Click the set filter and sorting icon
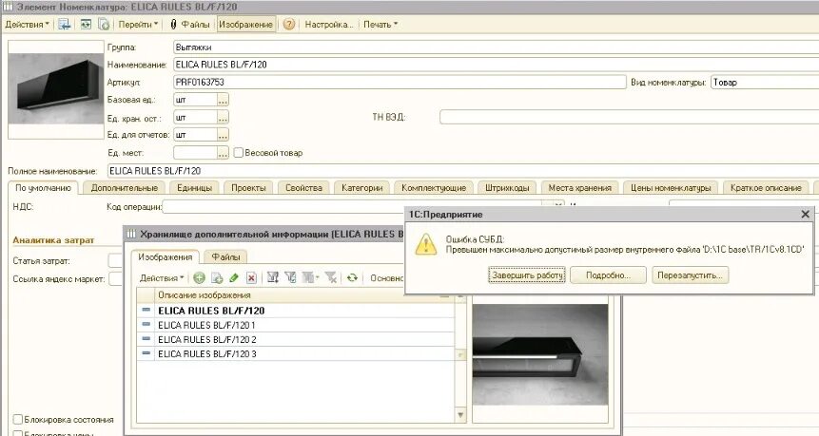819x436 pixels. [273, 278]
